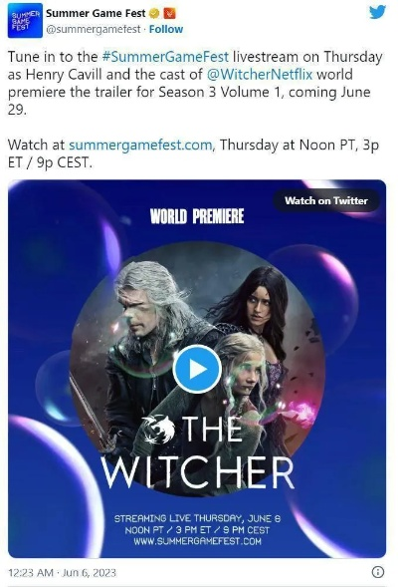
Task: Click the Watch on Twitter button
Action: [326, 200]
